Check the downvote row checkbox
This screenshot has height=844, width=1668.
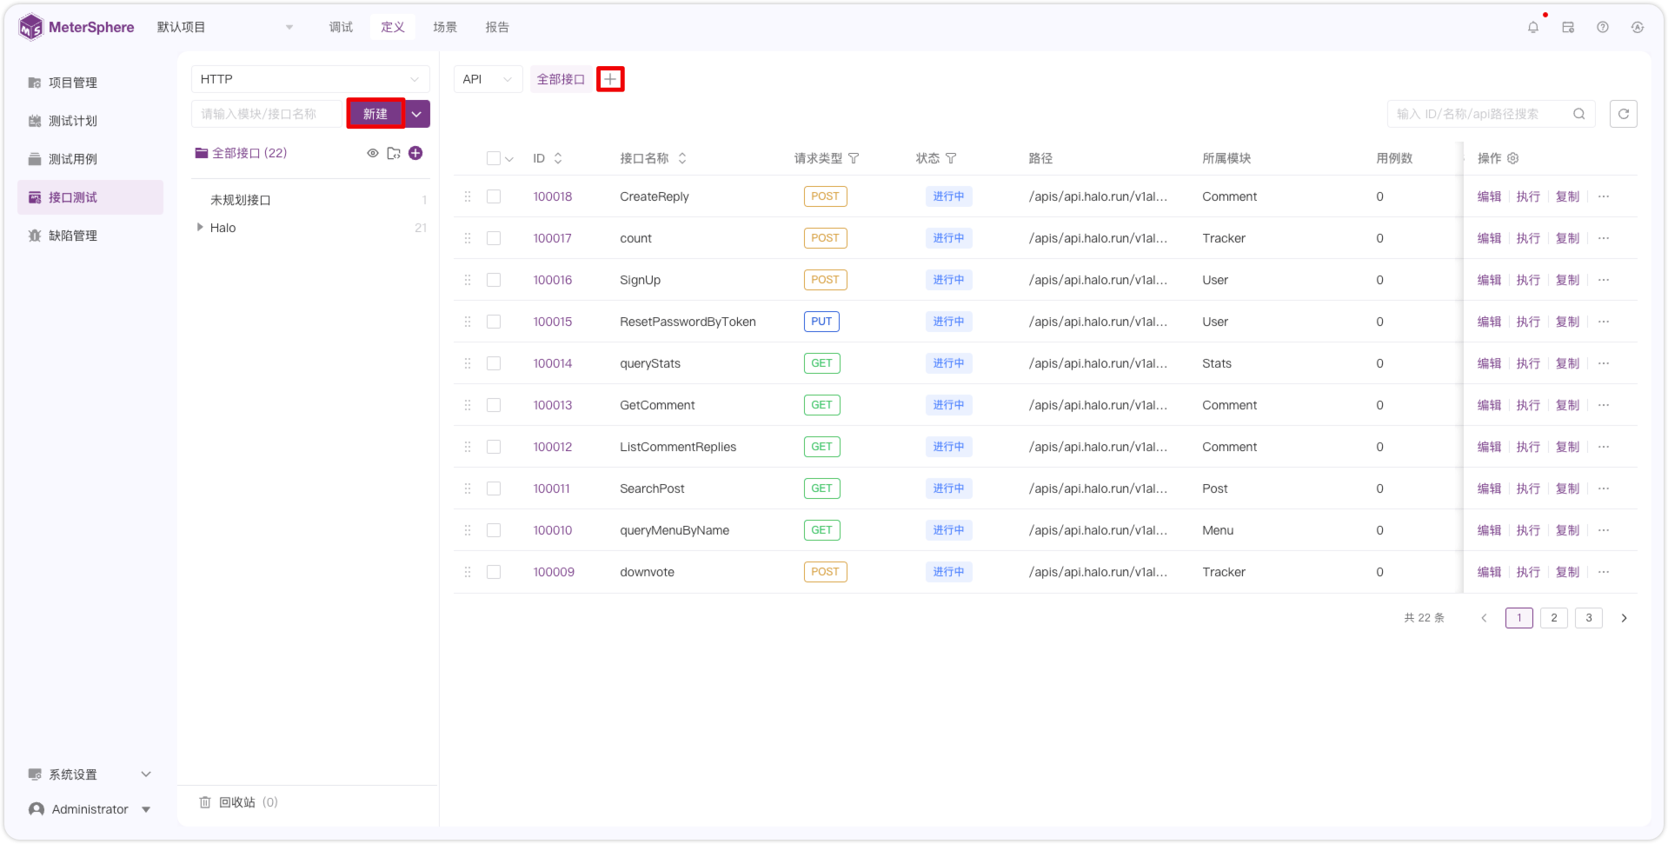pos(494,572)
